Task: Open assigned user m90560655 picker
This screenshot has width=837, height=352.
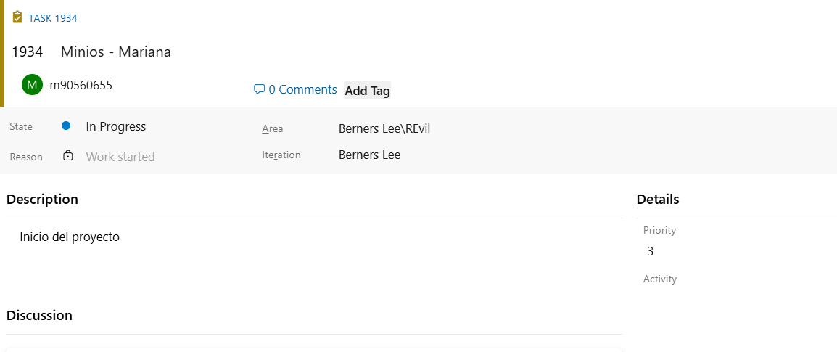Action: [81, 85]
